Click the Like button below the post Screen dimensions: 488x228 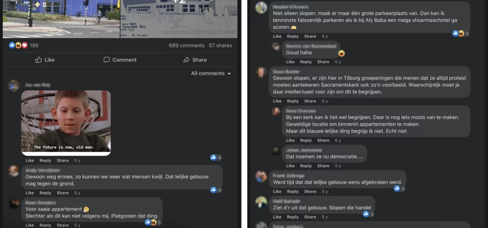[x=45, y=60]
